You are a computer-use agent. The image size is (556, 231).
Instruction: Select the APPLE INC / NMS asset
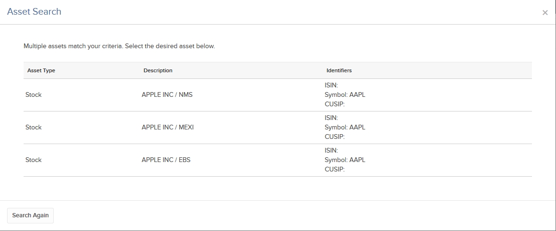click(x=167, y=94)
